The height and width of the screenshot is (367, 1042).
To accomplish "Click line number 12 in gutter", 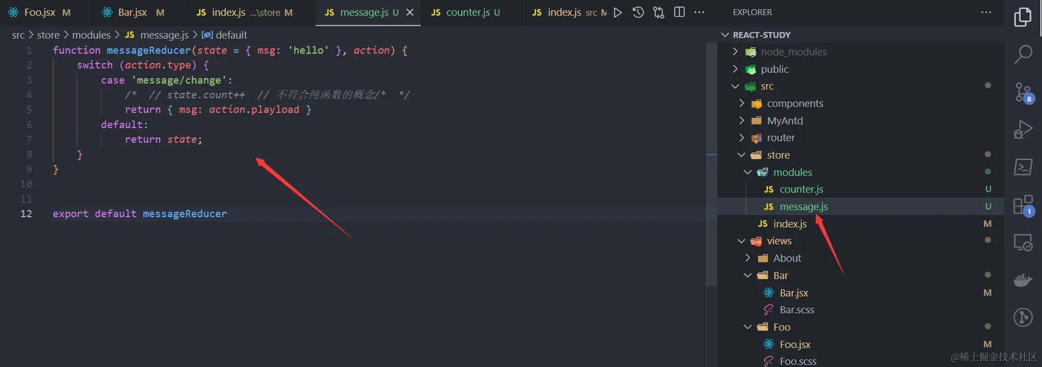I will (x=26, y=214).
